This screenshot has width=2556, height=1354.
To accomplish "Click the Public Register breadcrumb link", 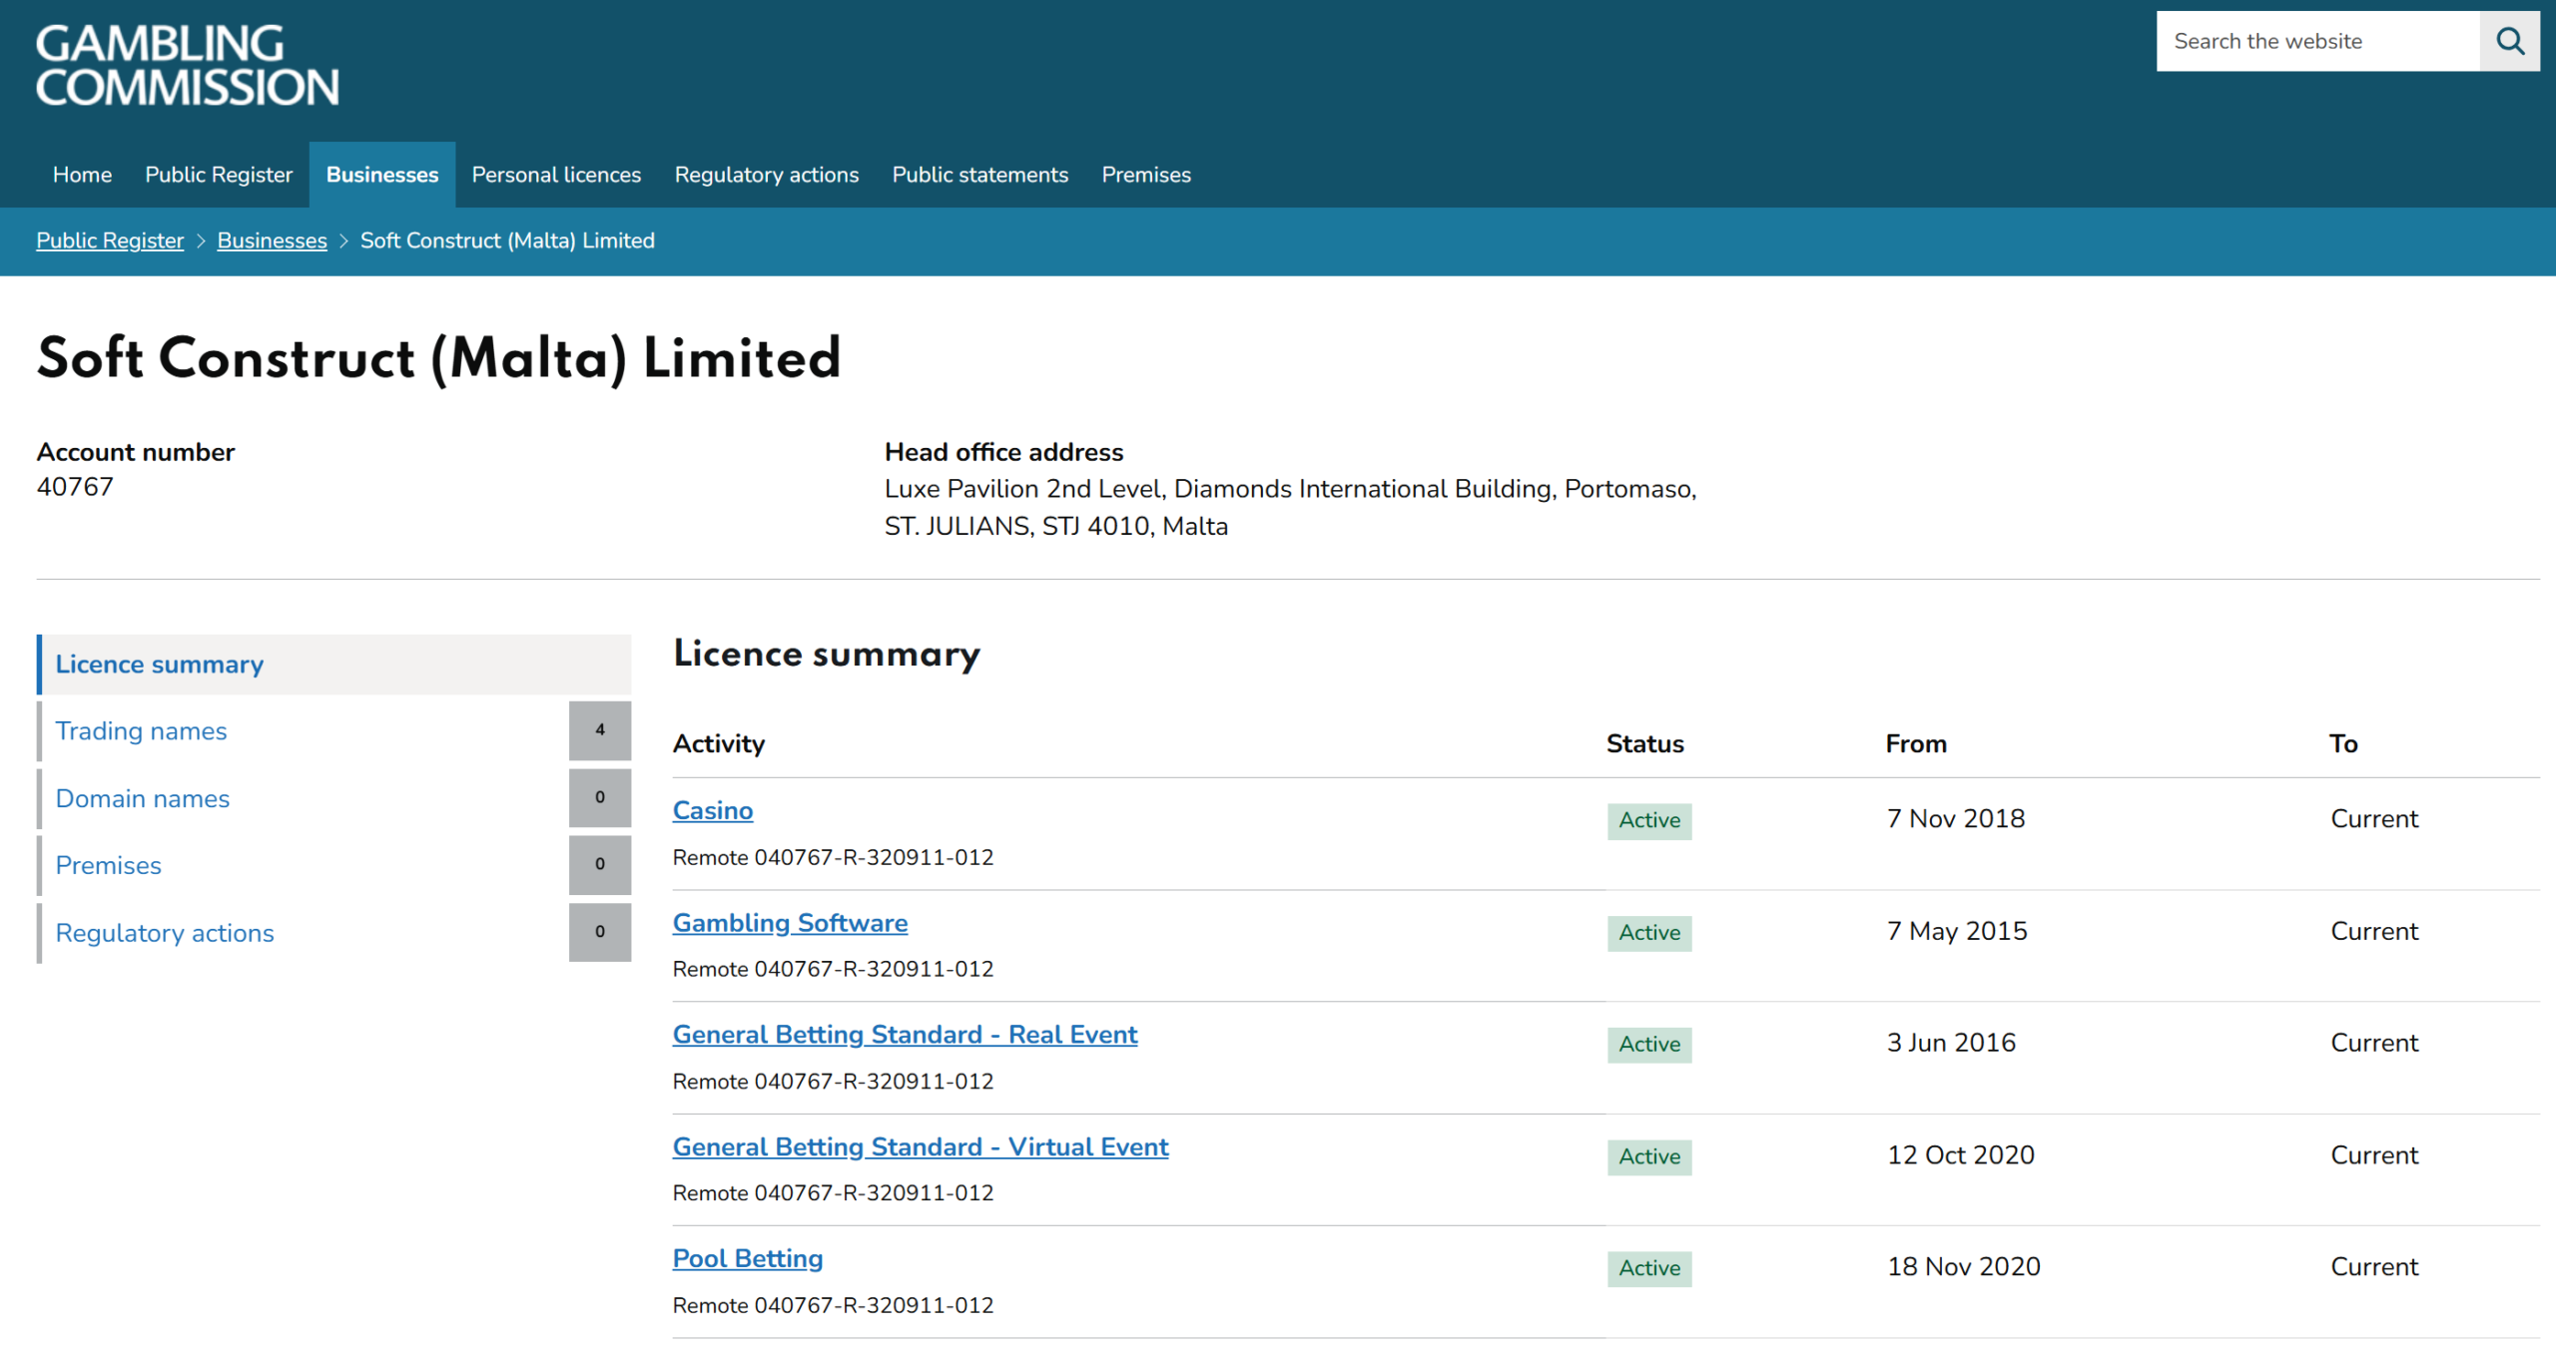I will pyautogui.click(x=110, y=240).
